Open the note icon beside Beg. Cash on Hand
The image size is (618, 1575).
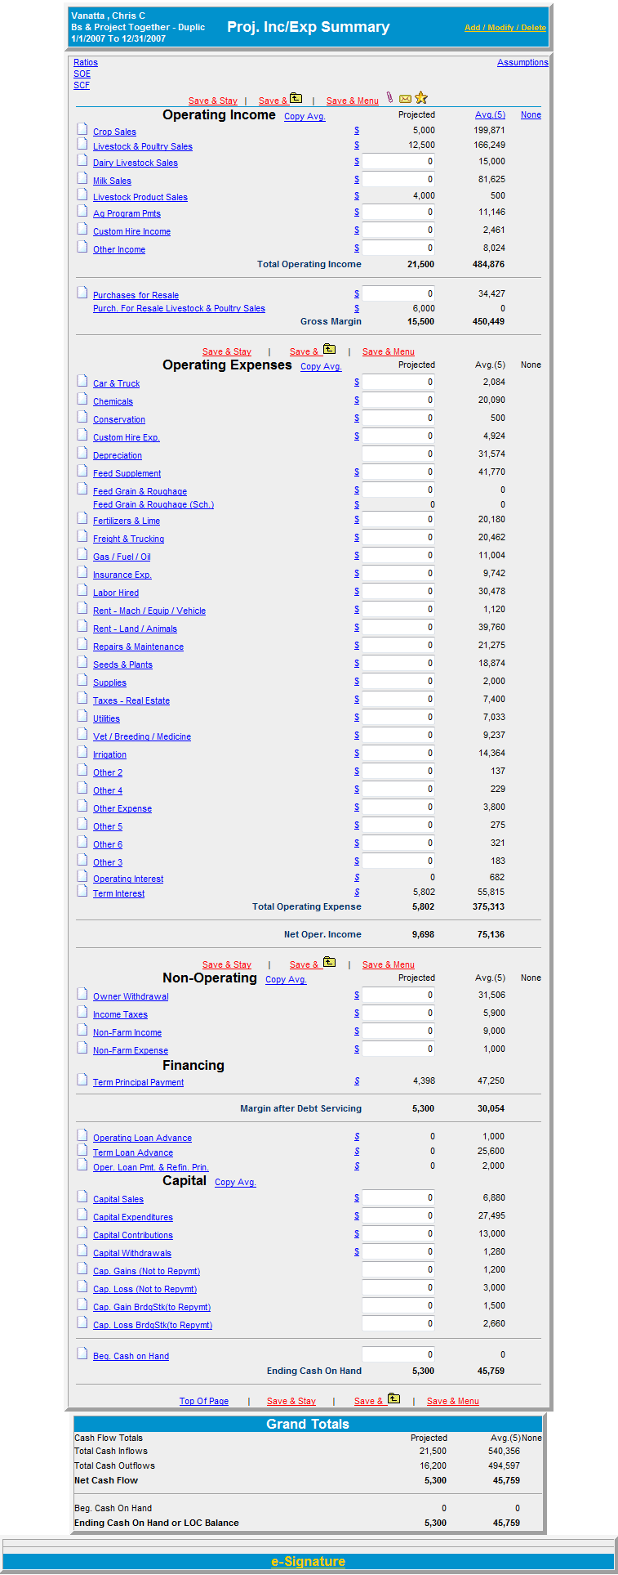(82, 1354)
